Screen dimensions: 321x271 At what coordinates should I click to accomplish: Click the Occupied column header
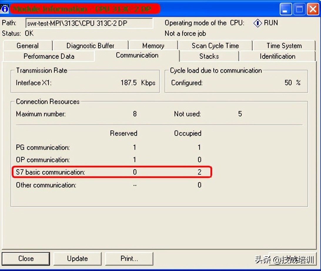coord(188,133)
